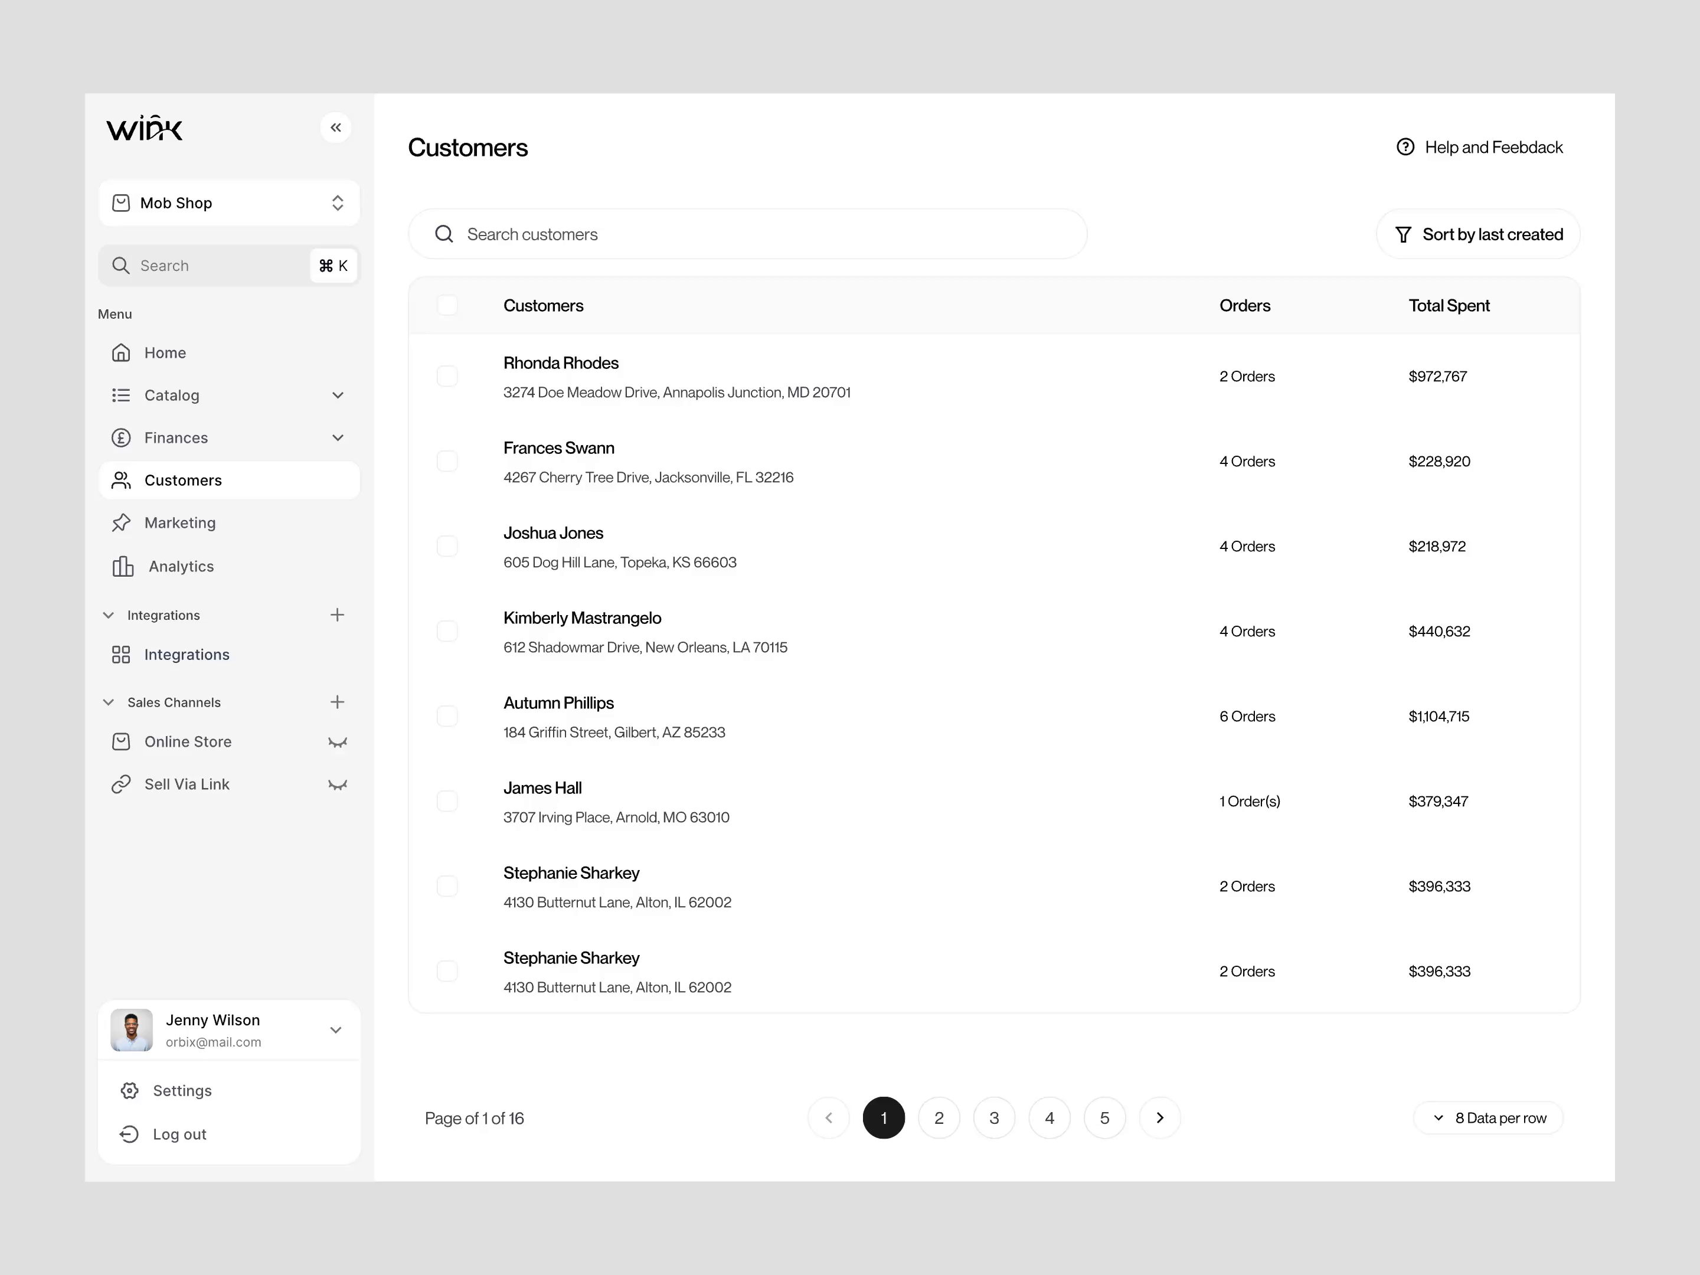Viewport: 1700px width, 1275px height.
Task: Open the 8 Data per row dropdown
Action: tap(1489, 1117)
